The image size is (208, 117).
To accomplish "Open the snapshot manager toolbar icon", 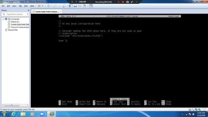I will (x=64, y=6).
